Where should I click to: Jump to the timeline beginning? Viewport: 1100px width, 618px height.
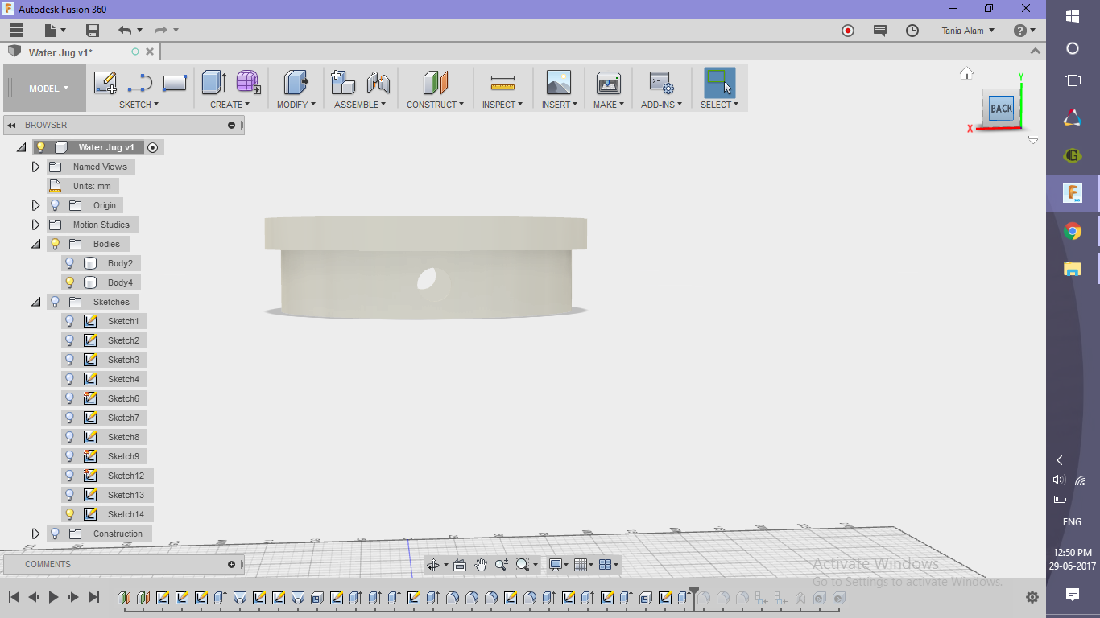pyautogui.click(x=14, y=597)
